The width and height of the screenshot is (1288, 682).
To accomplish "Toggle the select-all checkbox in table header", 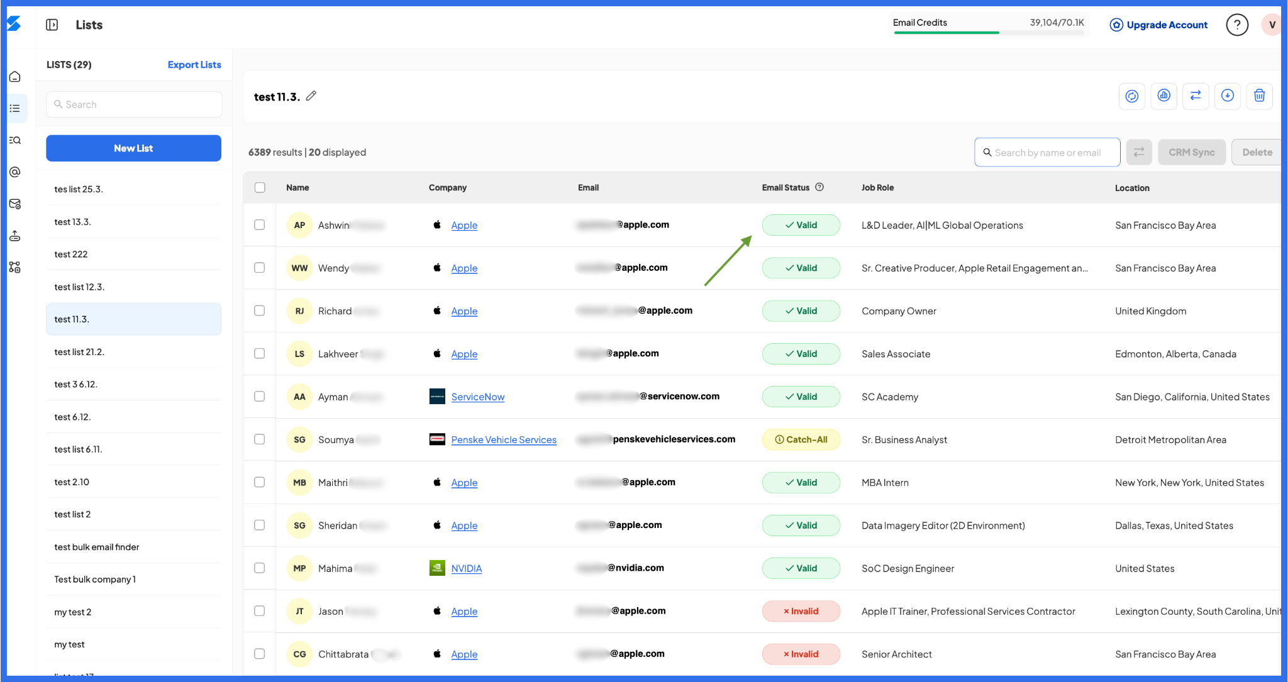I will tap(260, 187).
